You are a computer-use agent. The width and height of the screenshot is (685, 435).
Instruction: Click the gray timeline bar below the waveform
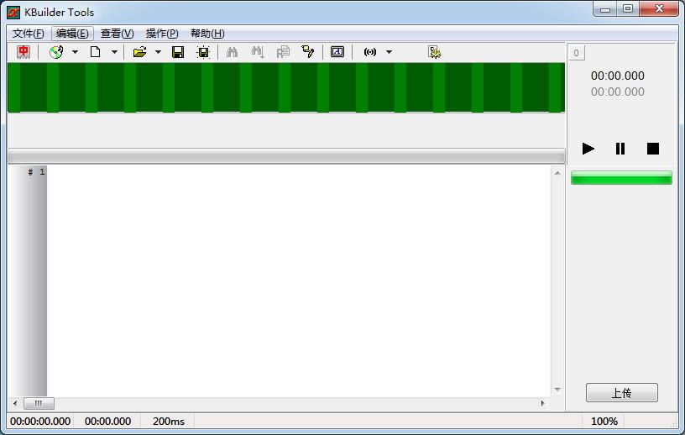286,156
